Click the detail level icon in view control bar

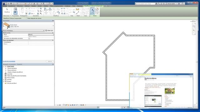[64, 105]
